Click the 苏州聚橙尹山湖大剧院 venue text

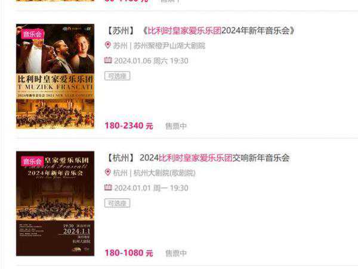(x=169, y=46)
